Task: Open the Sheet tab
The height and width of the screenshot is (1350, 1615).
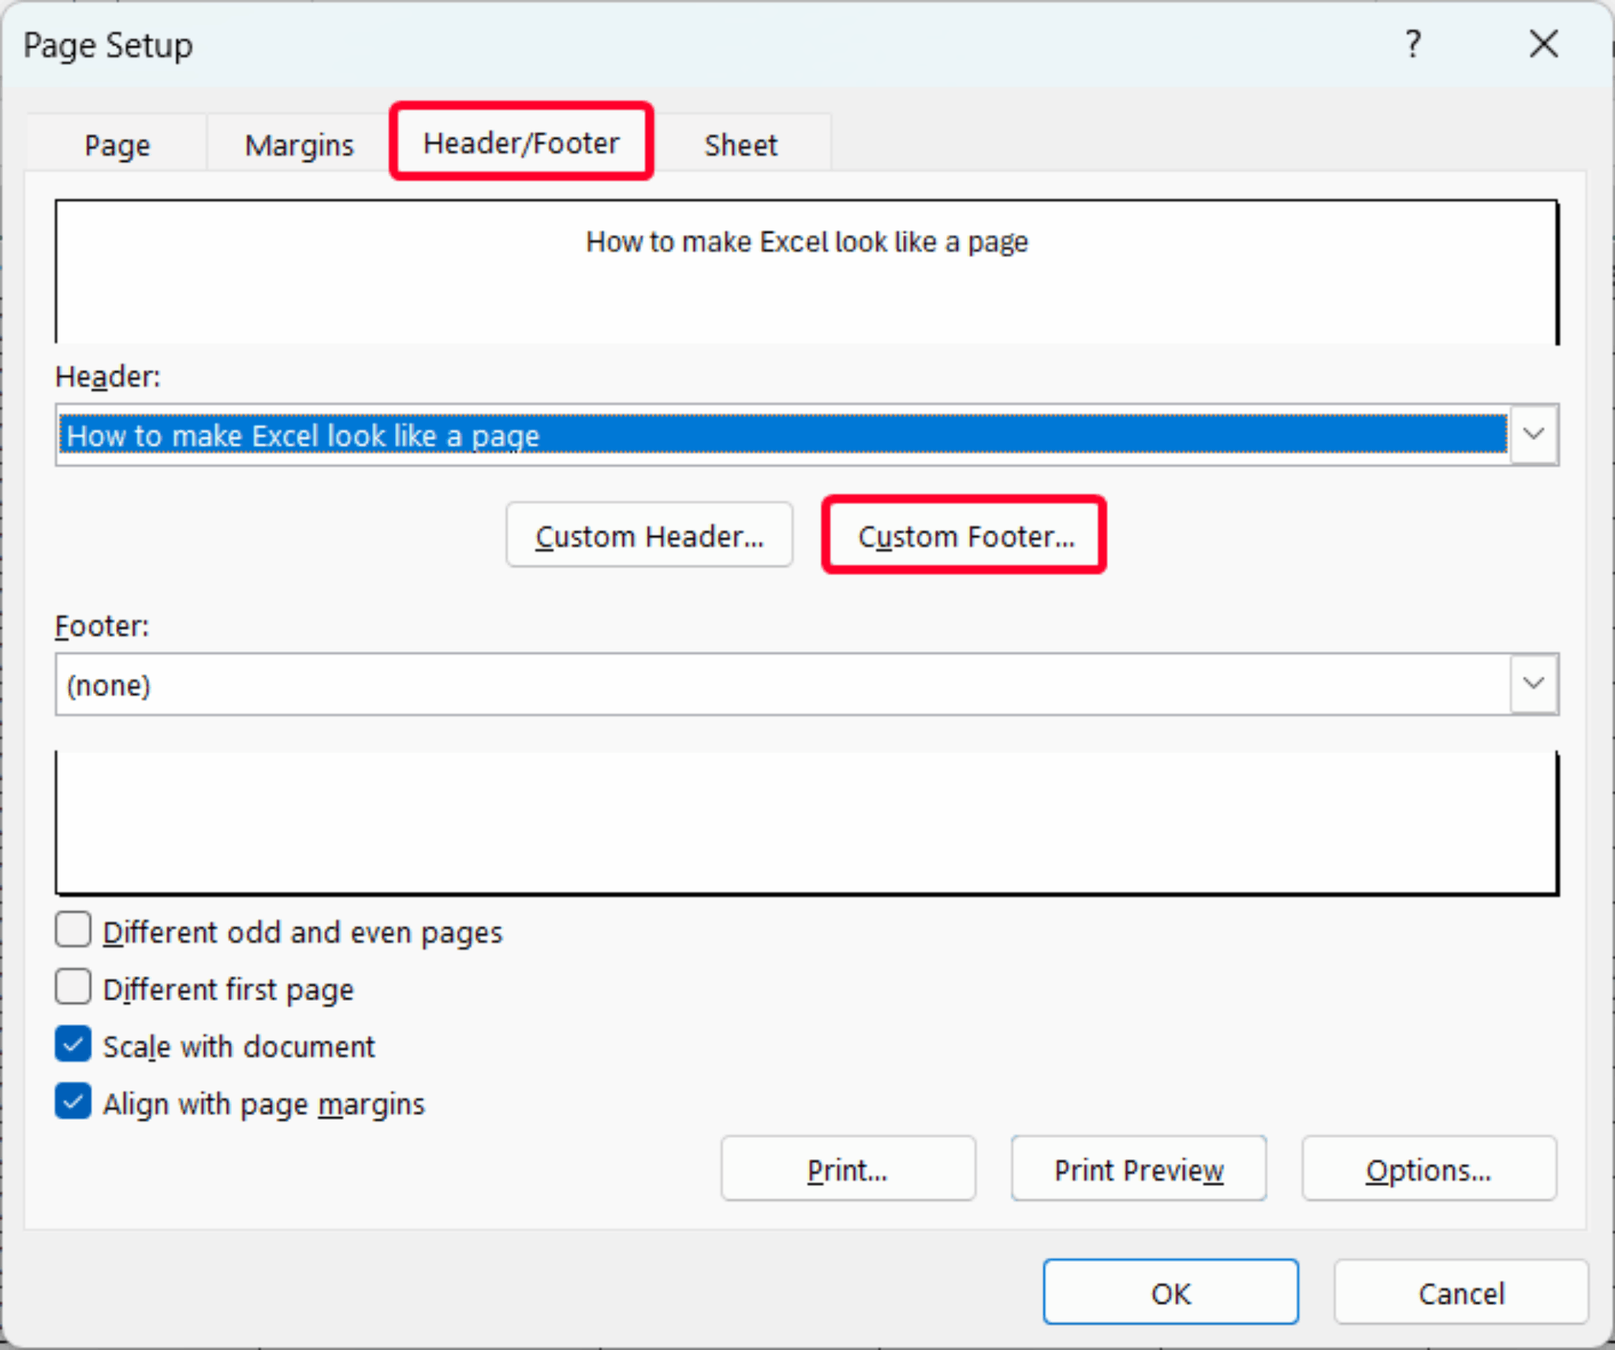Action: 740,144
